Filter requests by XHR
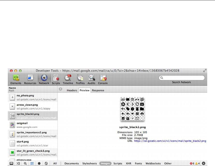215x166 pixels. click(129, 163)
